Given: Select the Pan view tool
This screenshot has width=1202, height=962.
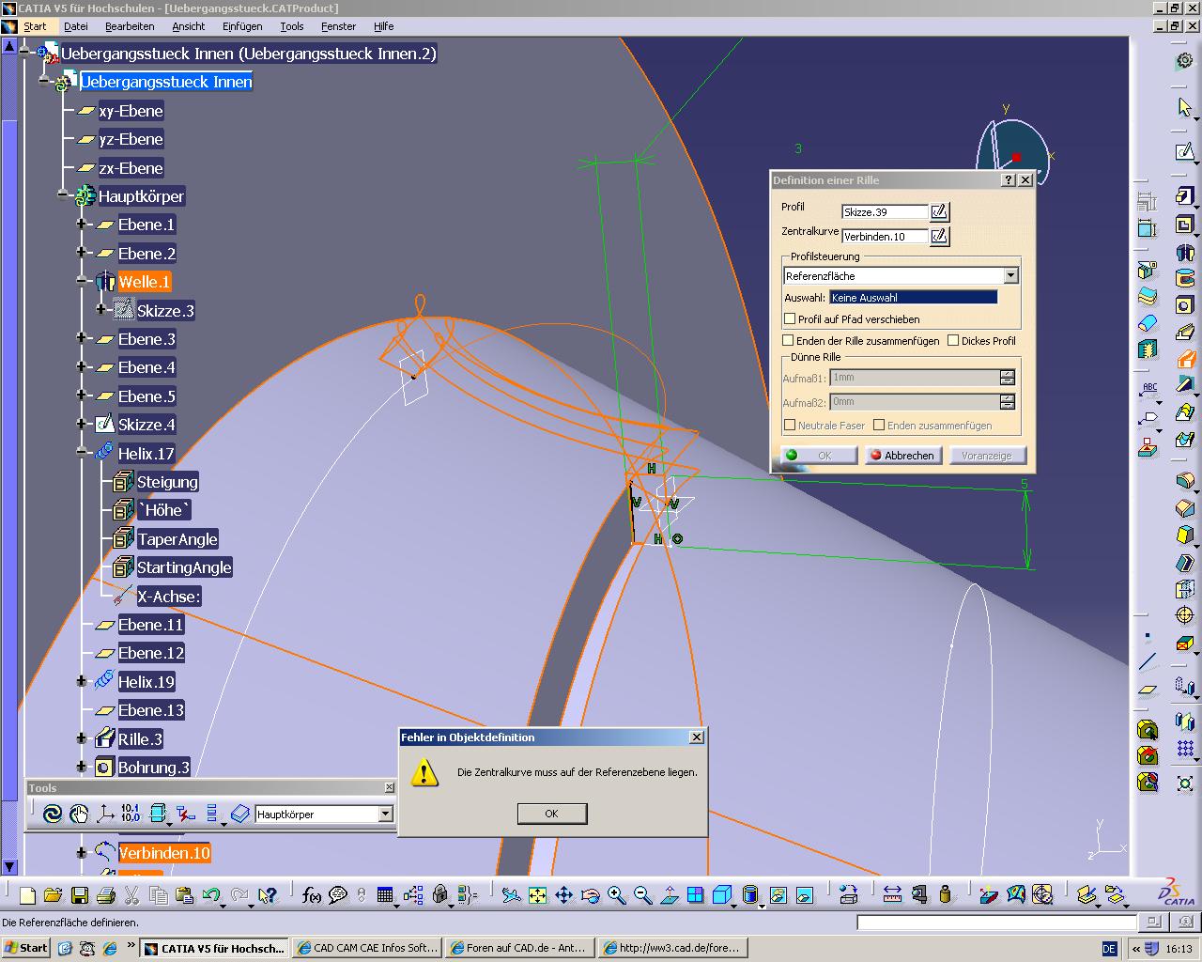Looking at the screenshot, I should coord(563,895).
